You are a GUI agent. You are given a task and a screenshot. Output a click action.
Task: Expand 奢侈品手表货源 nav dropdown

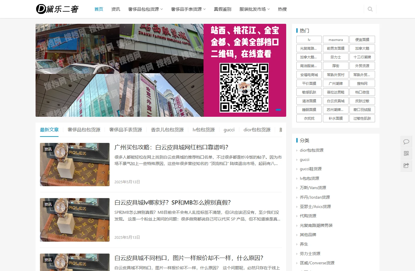[188, 9]
